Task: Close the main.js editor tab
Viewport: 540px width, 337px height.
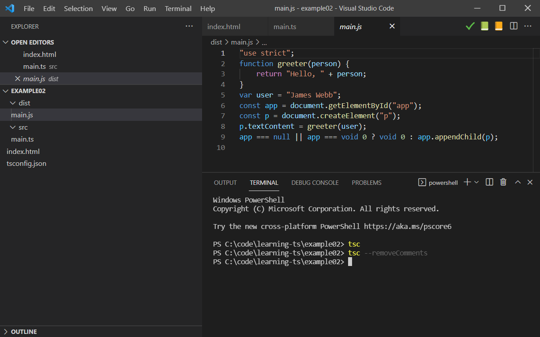Action: coord(392,26)
